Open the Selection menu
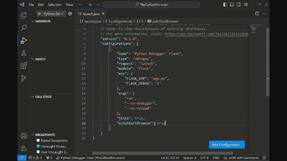The image size is (287, 161). point(55,5)
